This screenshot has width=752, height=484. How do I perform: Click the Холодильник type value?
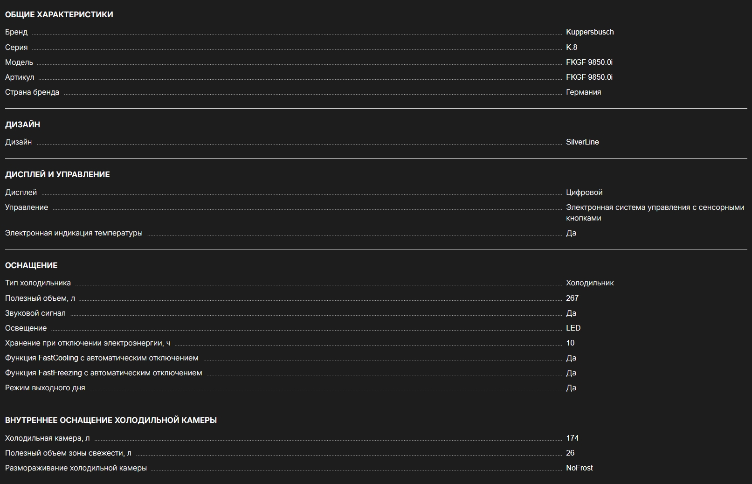[589, 283]
